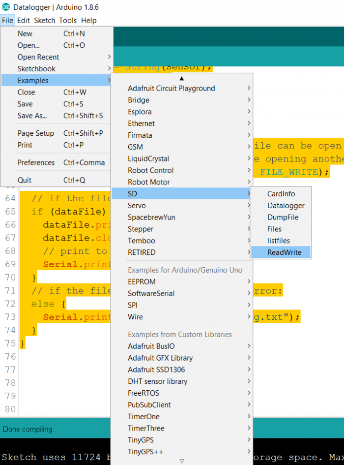
Task: Expand the Wire examples submenu
Action: pyautogui.click(x=182, y=317)
